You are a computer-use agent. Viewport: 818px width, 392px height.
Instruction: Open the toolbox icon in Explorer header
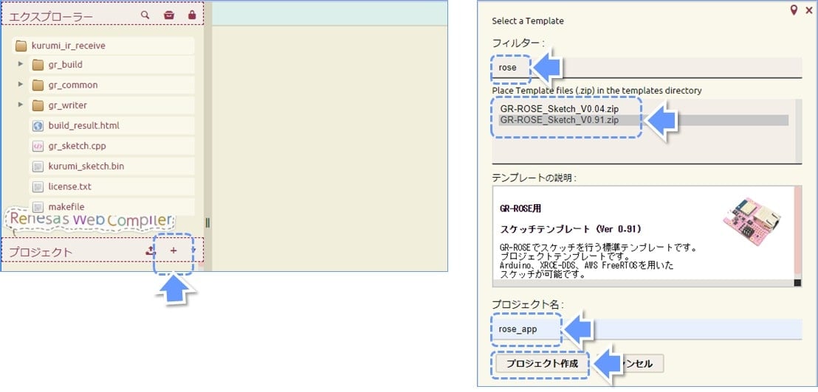pyautogui.click(x=168, y=15)
